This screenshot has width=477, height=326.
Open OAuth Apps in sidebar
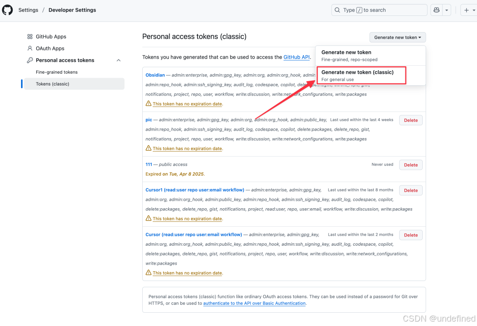[50, 49]
